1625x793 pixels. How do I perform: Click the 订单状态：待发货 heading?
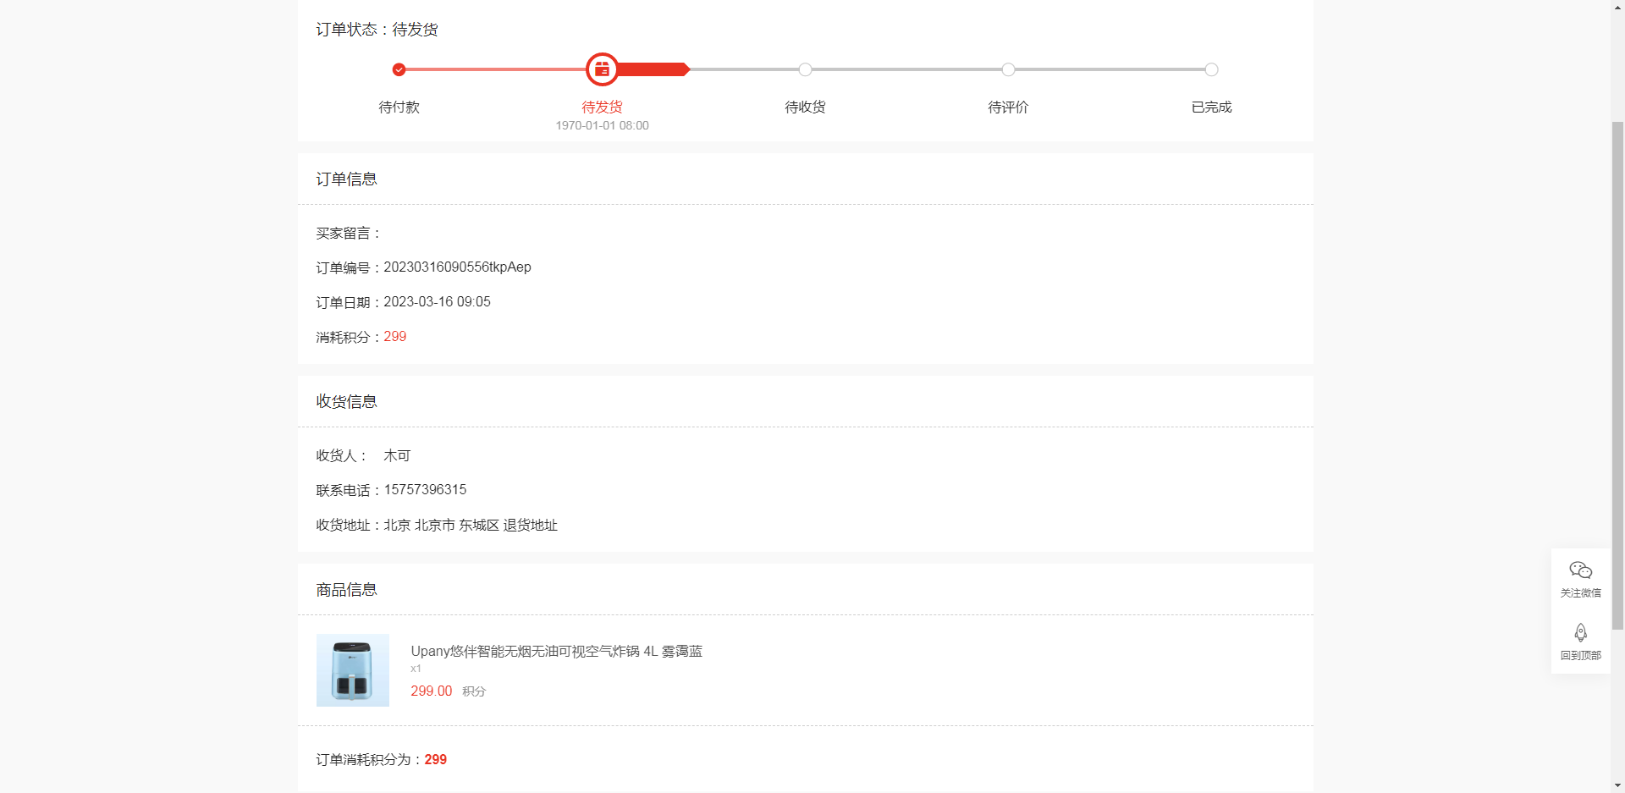coord(377,30)
